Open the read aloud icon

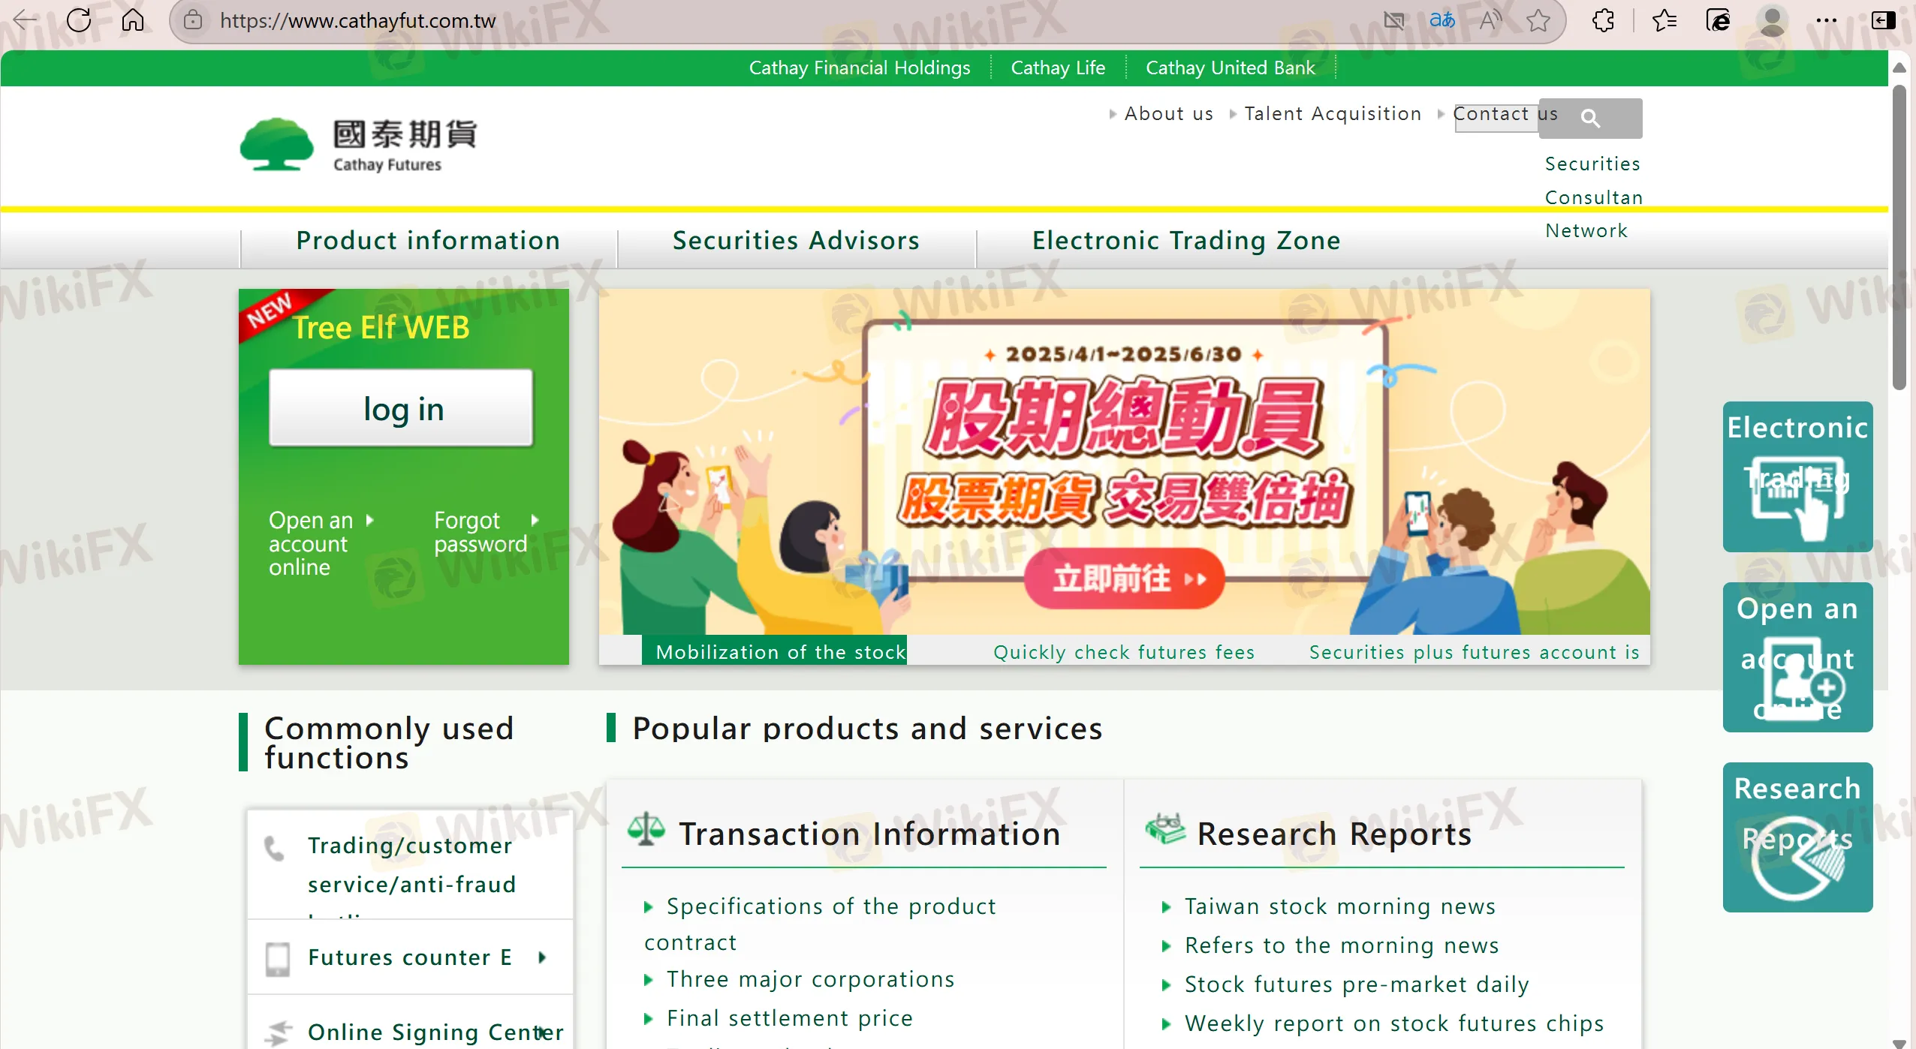[1490, 20]
